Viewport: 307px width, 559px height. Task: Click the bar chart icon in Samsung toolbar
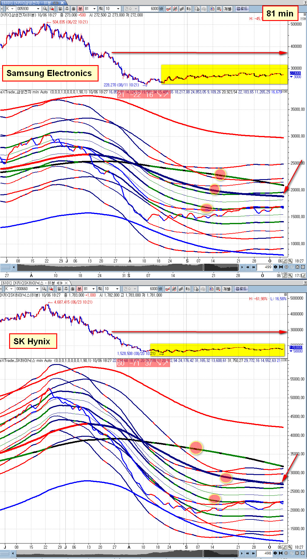[x=182, y=9]
